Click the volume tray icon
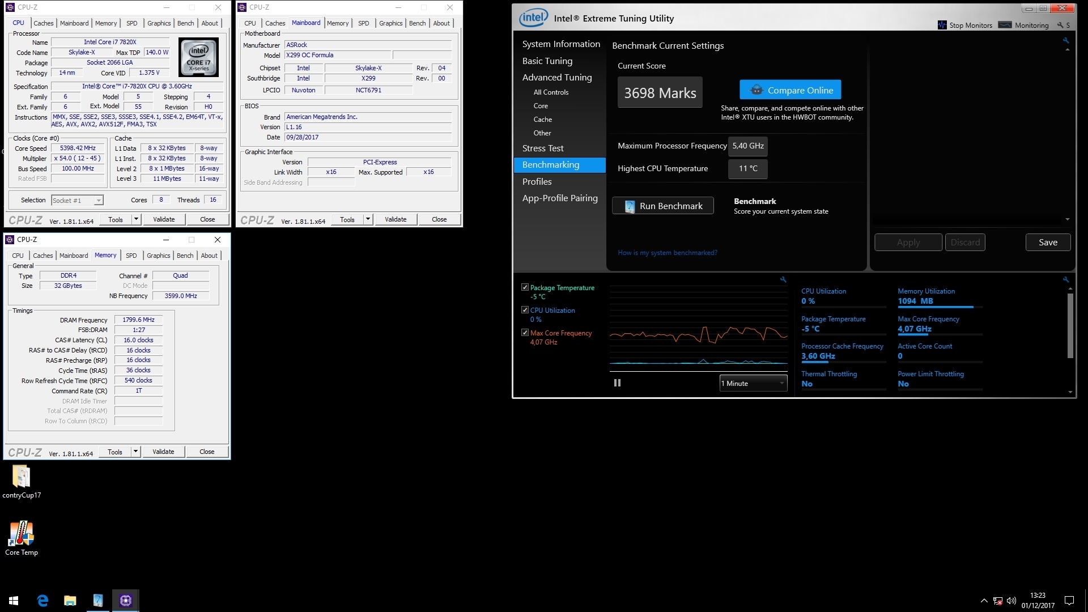 1011,601
